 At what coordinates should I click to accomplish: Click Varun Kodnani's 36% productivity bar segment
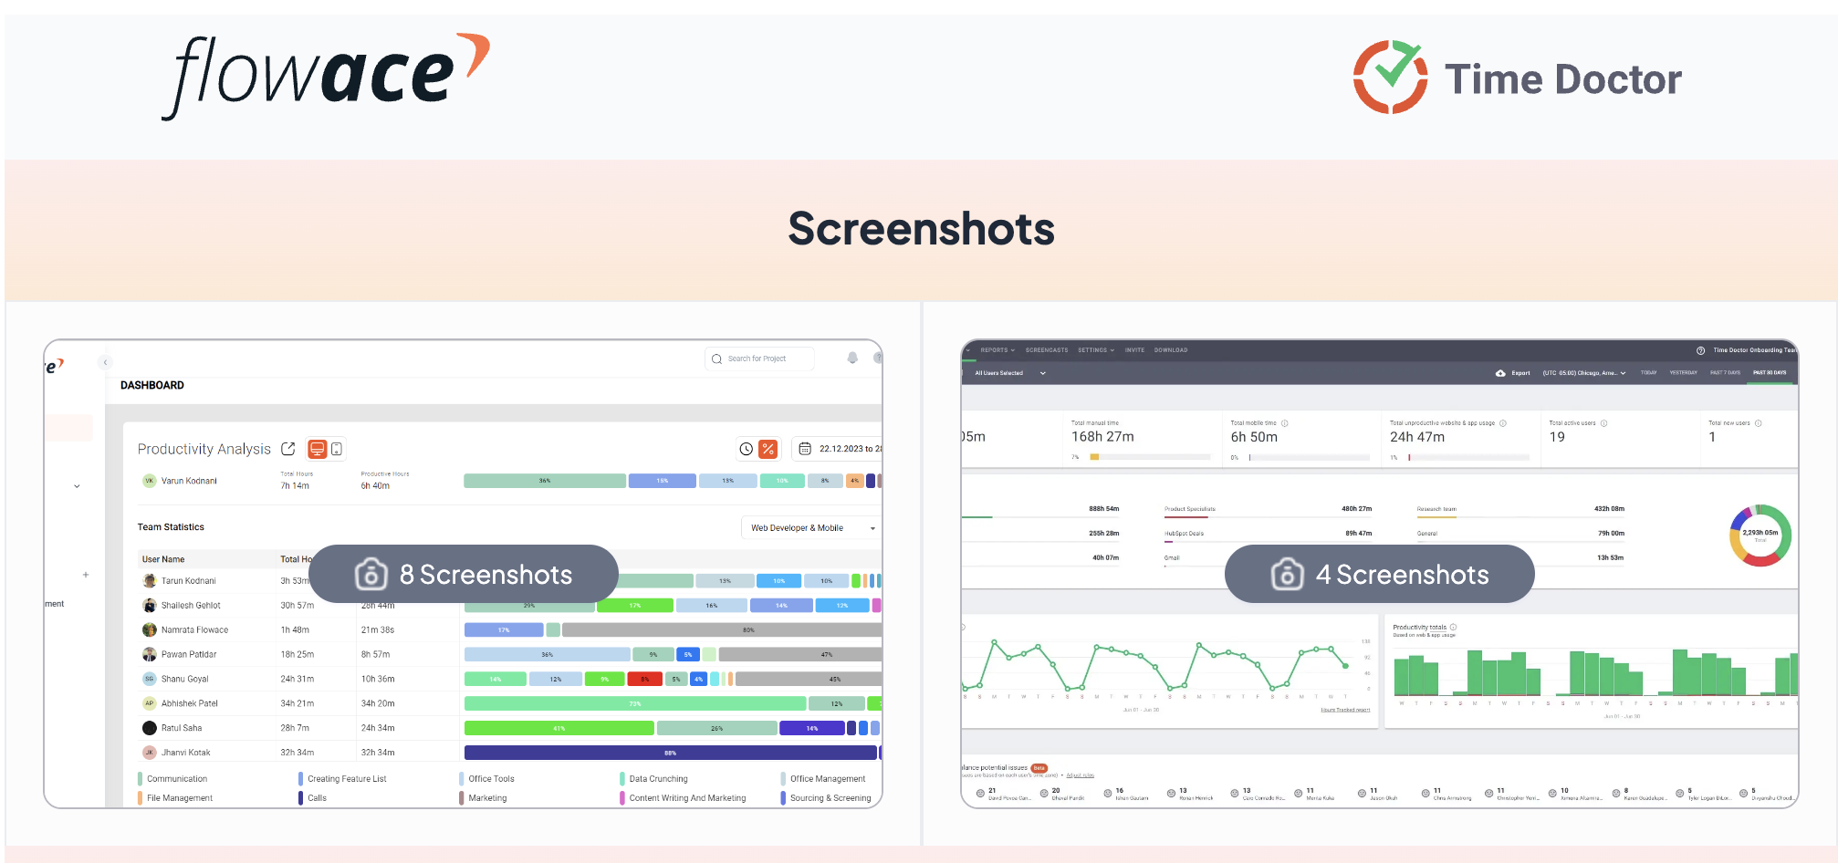pyautogui.click(x=545, y=481)
